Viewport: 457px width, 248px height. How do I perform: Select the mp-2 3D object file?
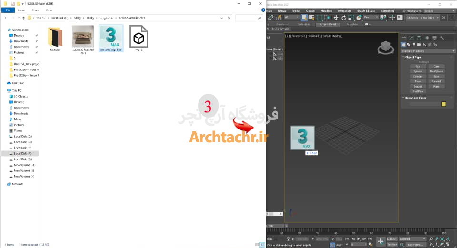click(x=139, y=38)
